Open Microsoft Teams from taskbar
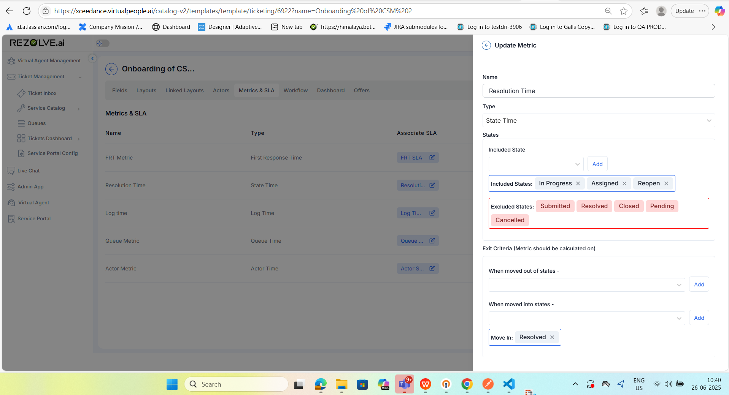The height and width of the screenshot is (395, 729). tap(405, 384)
